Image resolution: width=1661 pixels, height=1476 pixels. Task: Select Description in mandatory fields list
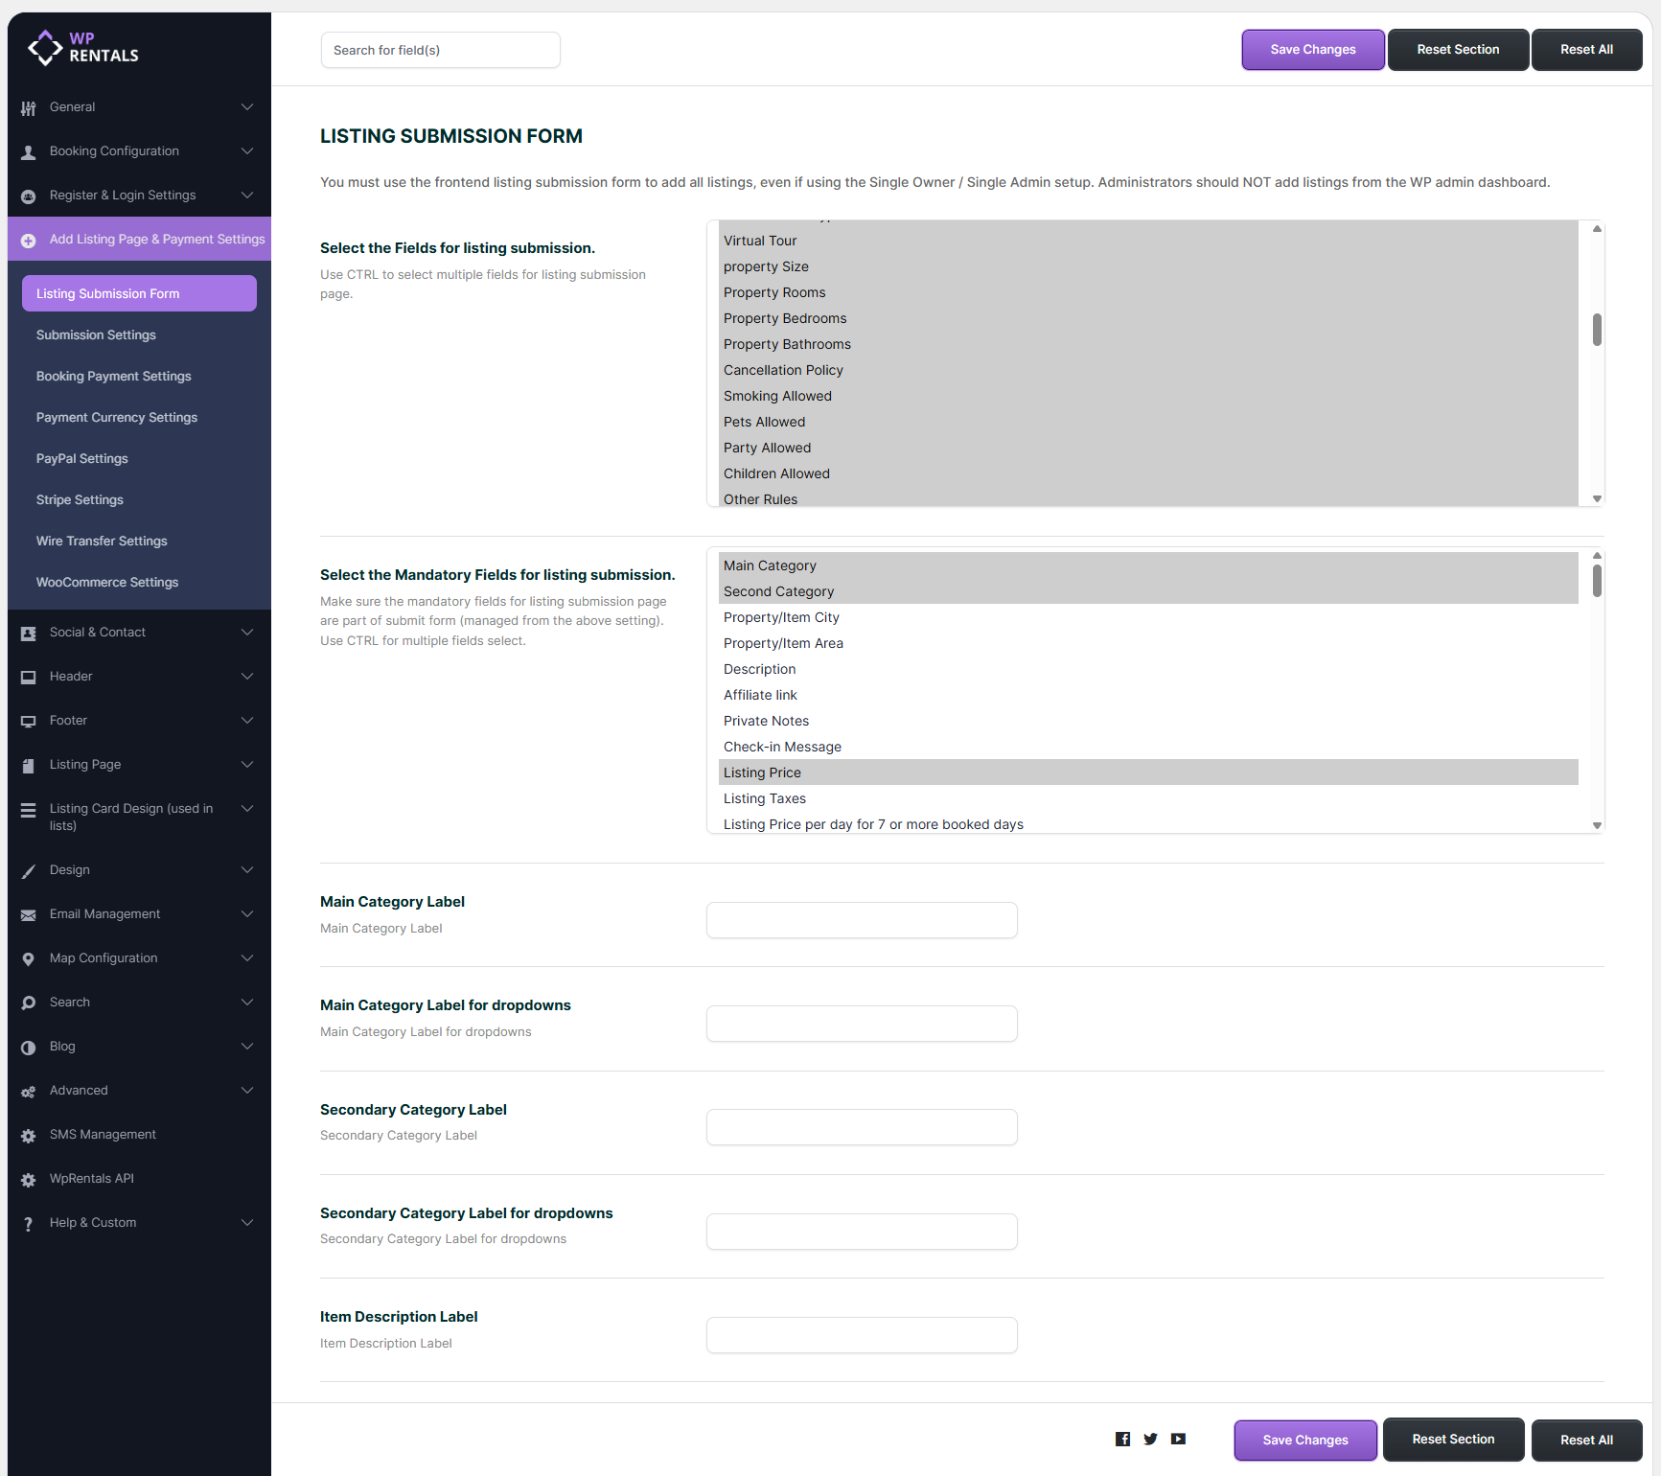point(759,669)
